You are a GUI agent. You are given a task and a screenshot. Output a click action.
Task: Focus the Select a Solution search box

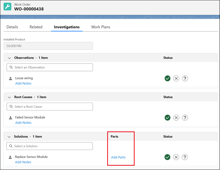click(50, 146)
